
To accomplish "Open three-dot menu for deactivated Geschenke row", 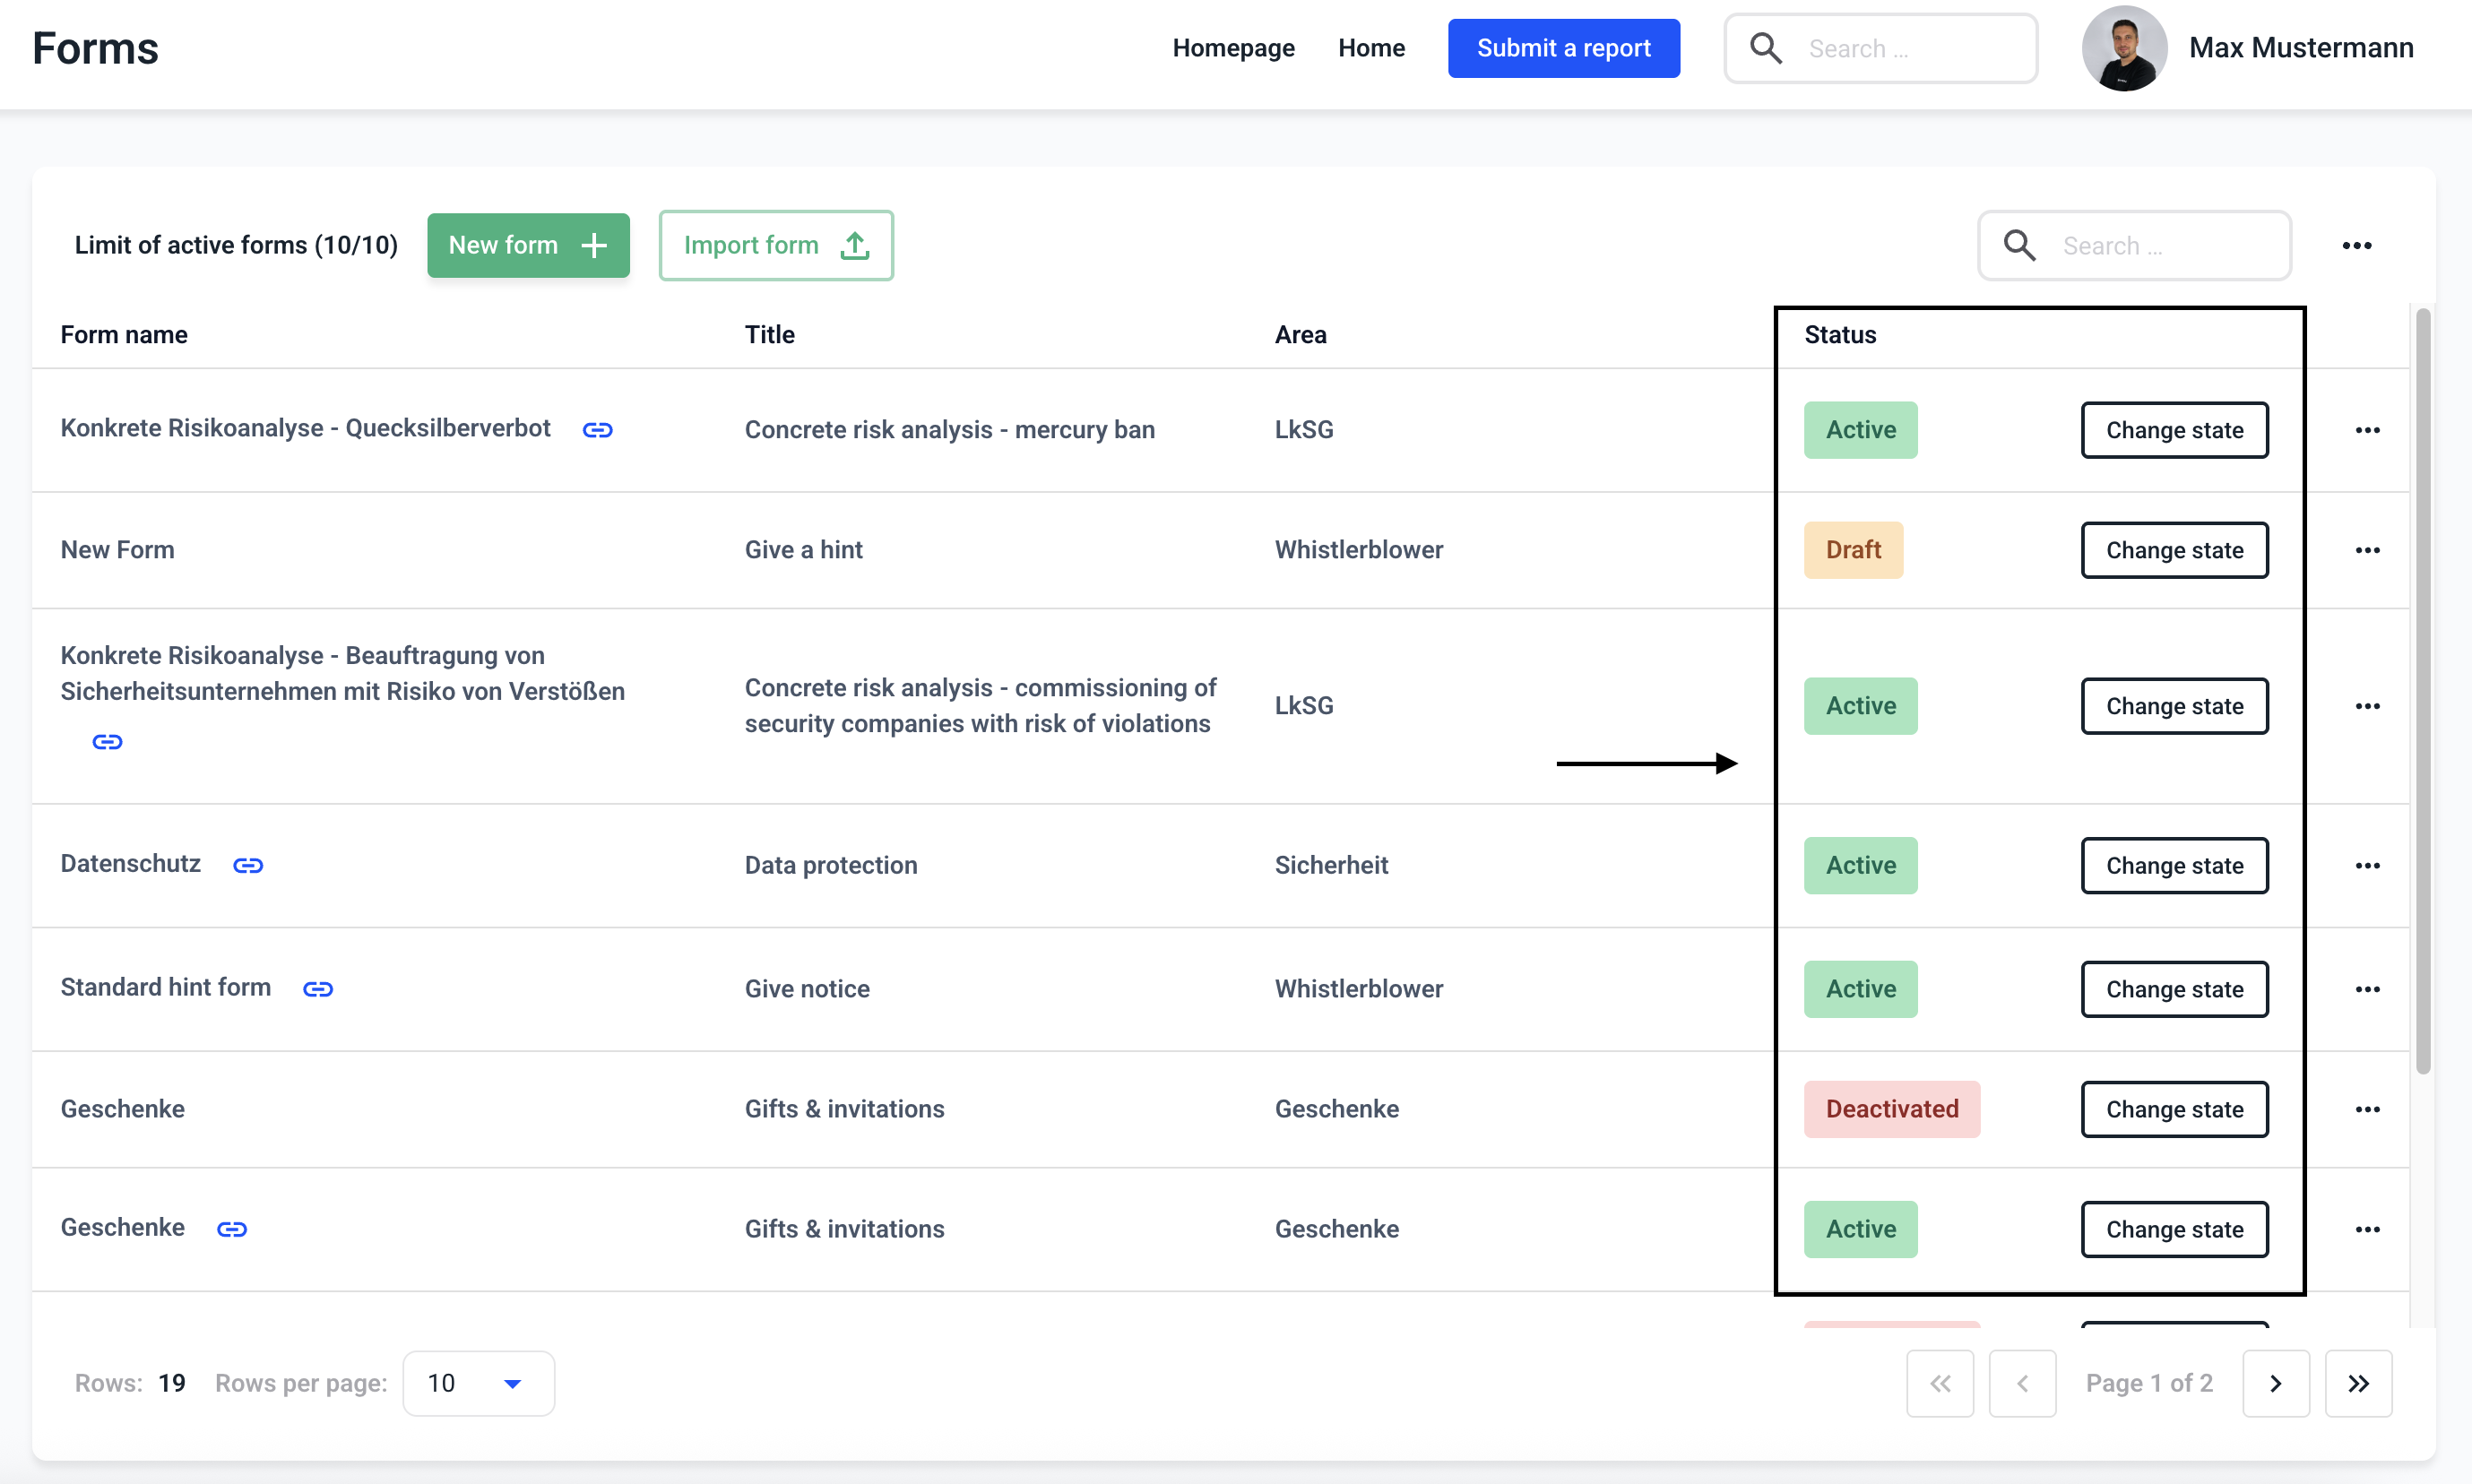I will point(2367,1109).
